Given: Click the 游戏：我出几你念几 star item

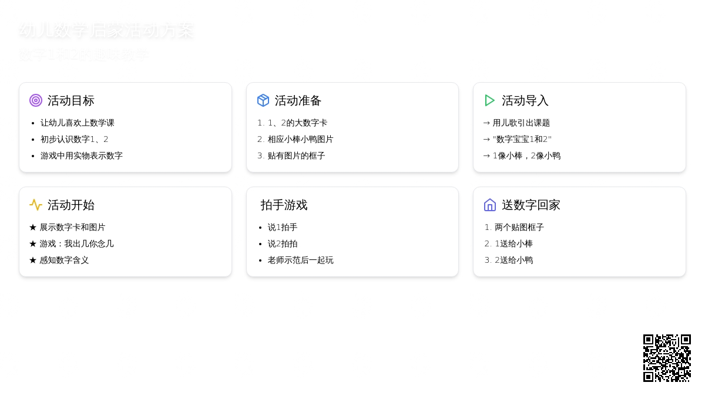Looking at the screenshot, I should coord(76,243).
